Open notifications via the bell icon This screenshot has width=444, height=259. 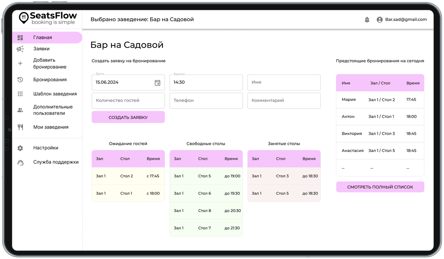tap(367, 20)
